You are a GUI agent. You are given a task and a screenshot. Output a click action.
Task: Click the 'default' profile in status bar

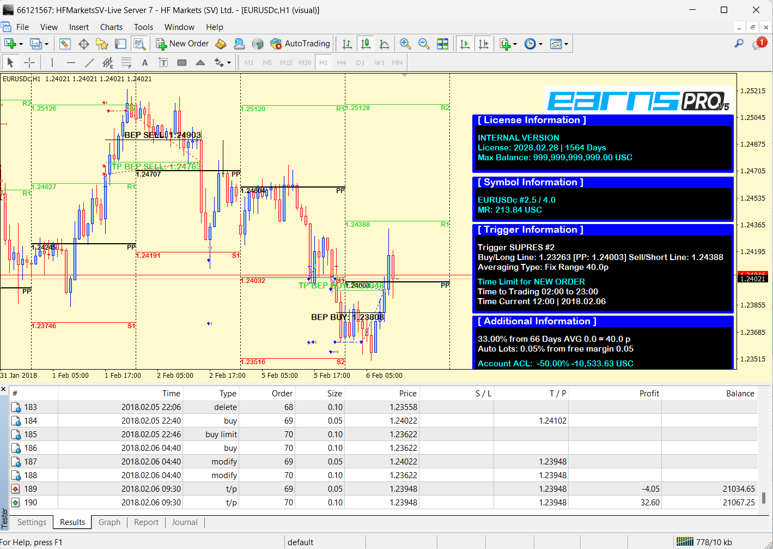point(301,542)
